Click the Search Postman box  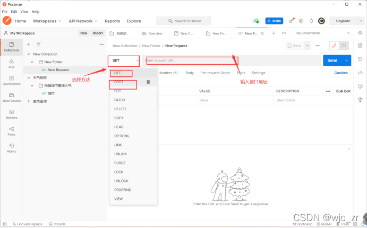(x=184, y=21)
